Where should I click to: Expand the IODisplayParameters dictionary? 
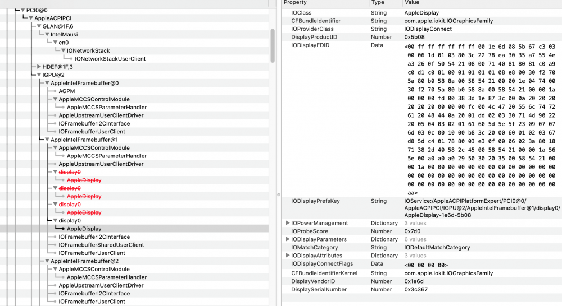(287, 239)
